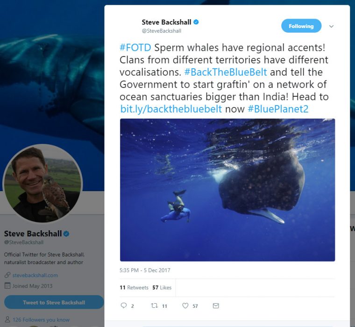Like the tweet with heart icon
The image size is (355, 327).
point(185,306)
